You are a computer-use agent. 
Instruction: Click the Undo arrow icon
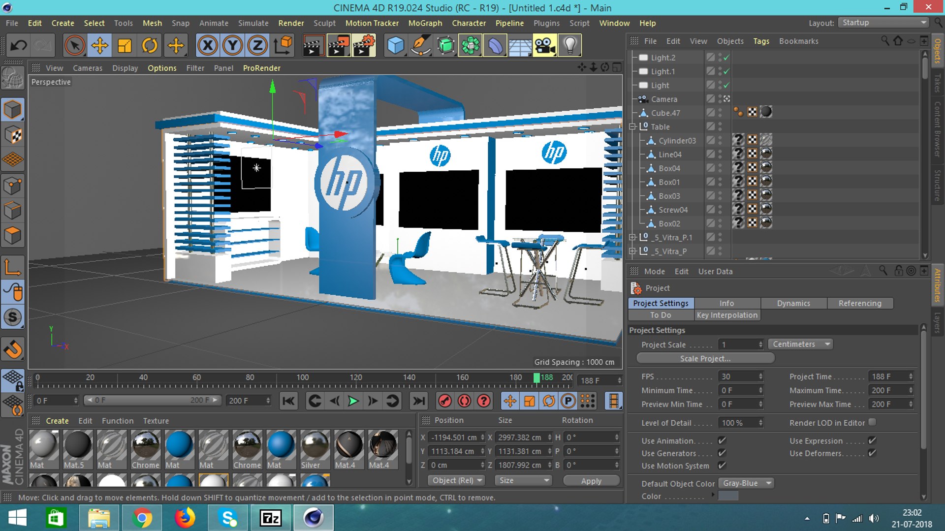(19, 45)
